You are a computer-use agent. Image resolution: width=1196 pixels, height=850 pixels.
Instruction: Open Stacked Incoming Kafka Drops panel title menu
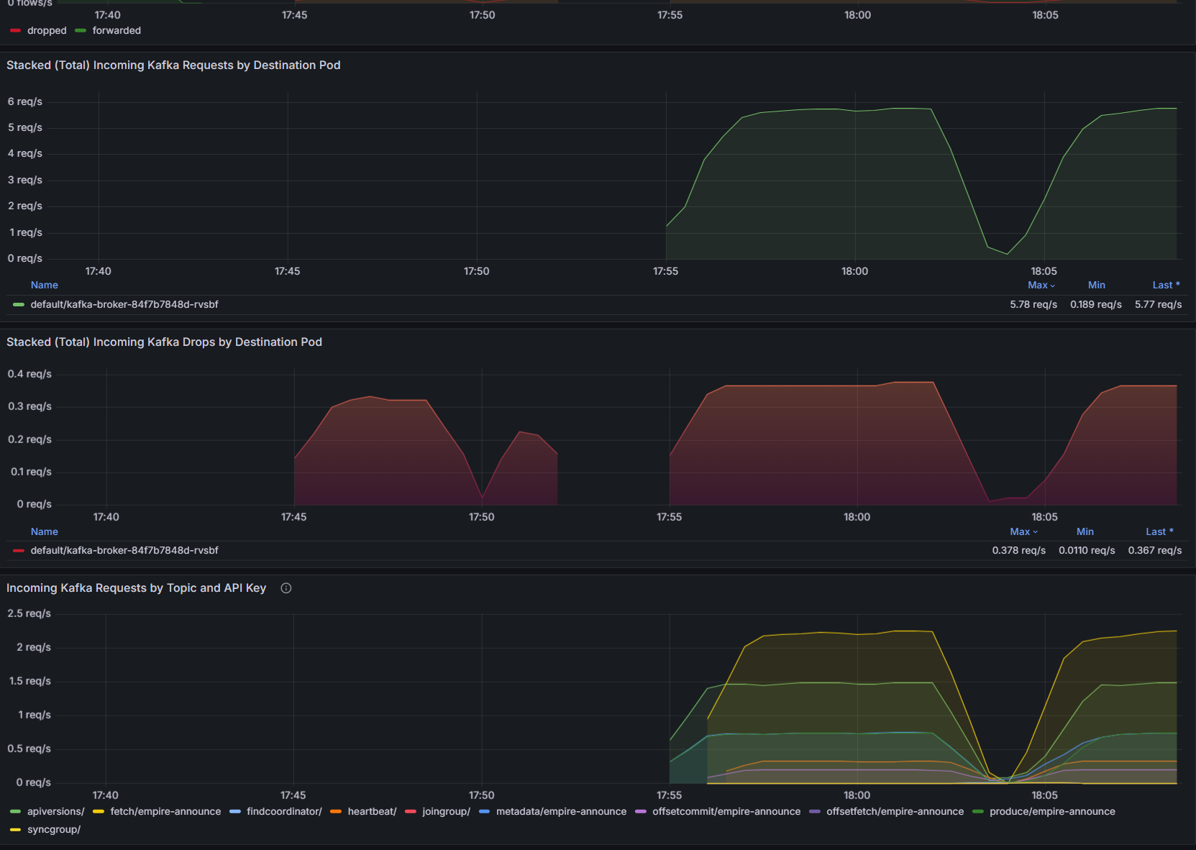point(164,342)
